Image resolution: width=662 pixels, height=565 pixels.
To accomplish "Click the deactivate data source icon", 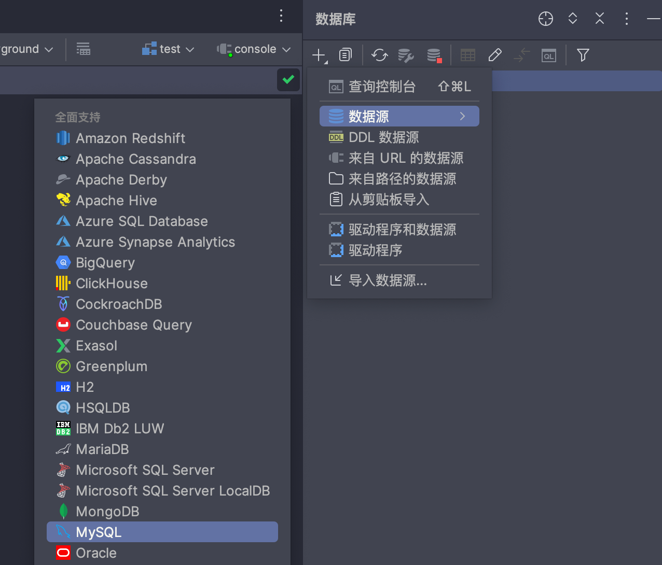I will [x=434, y=55].
